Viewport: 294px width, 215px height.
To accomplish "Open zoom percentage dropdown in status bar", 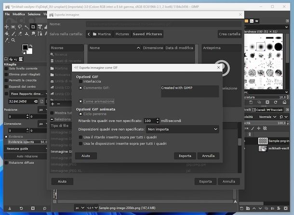I will [92, 208].
